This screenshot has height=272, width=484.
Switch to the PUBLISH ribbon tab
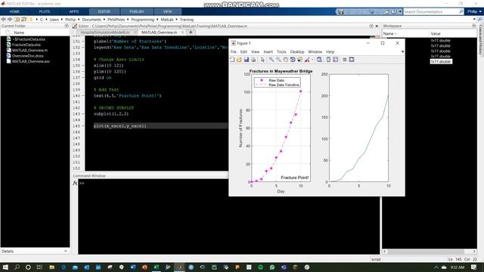click(x=136, y=12)
